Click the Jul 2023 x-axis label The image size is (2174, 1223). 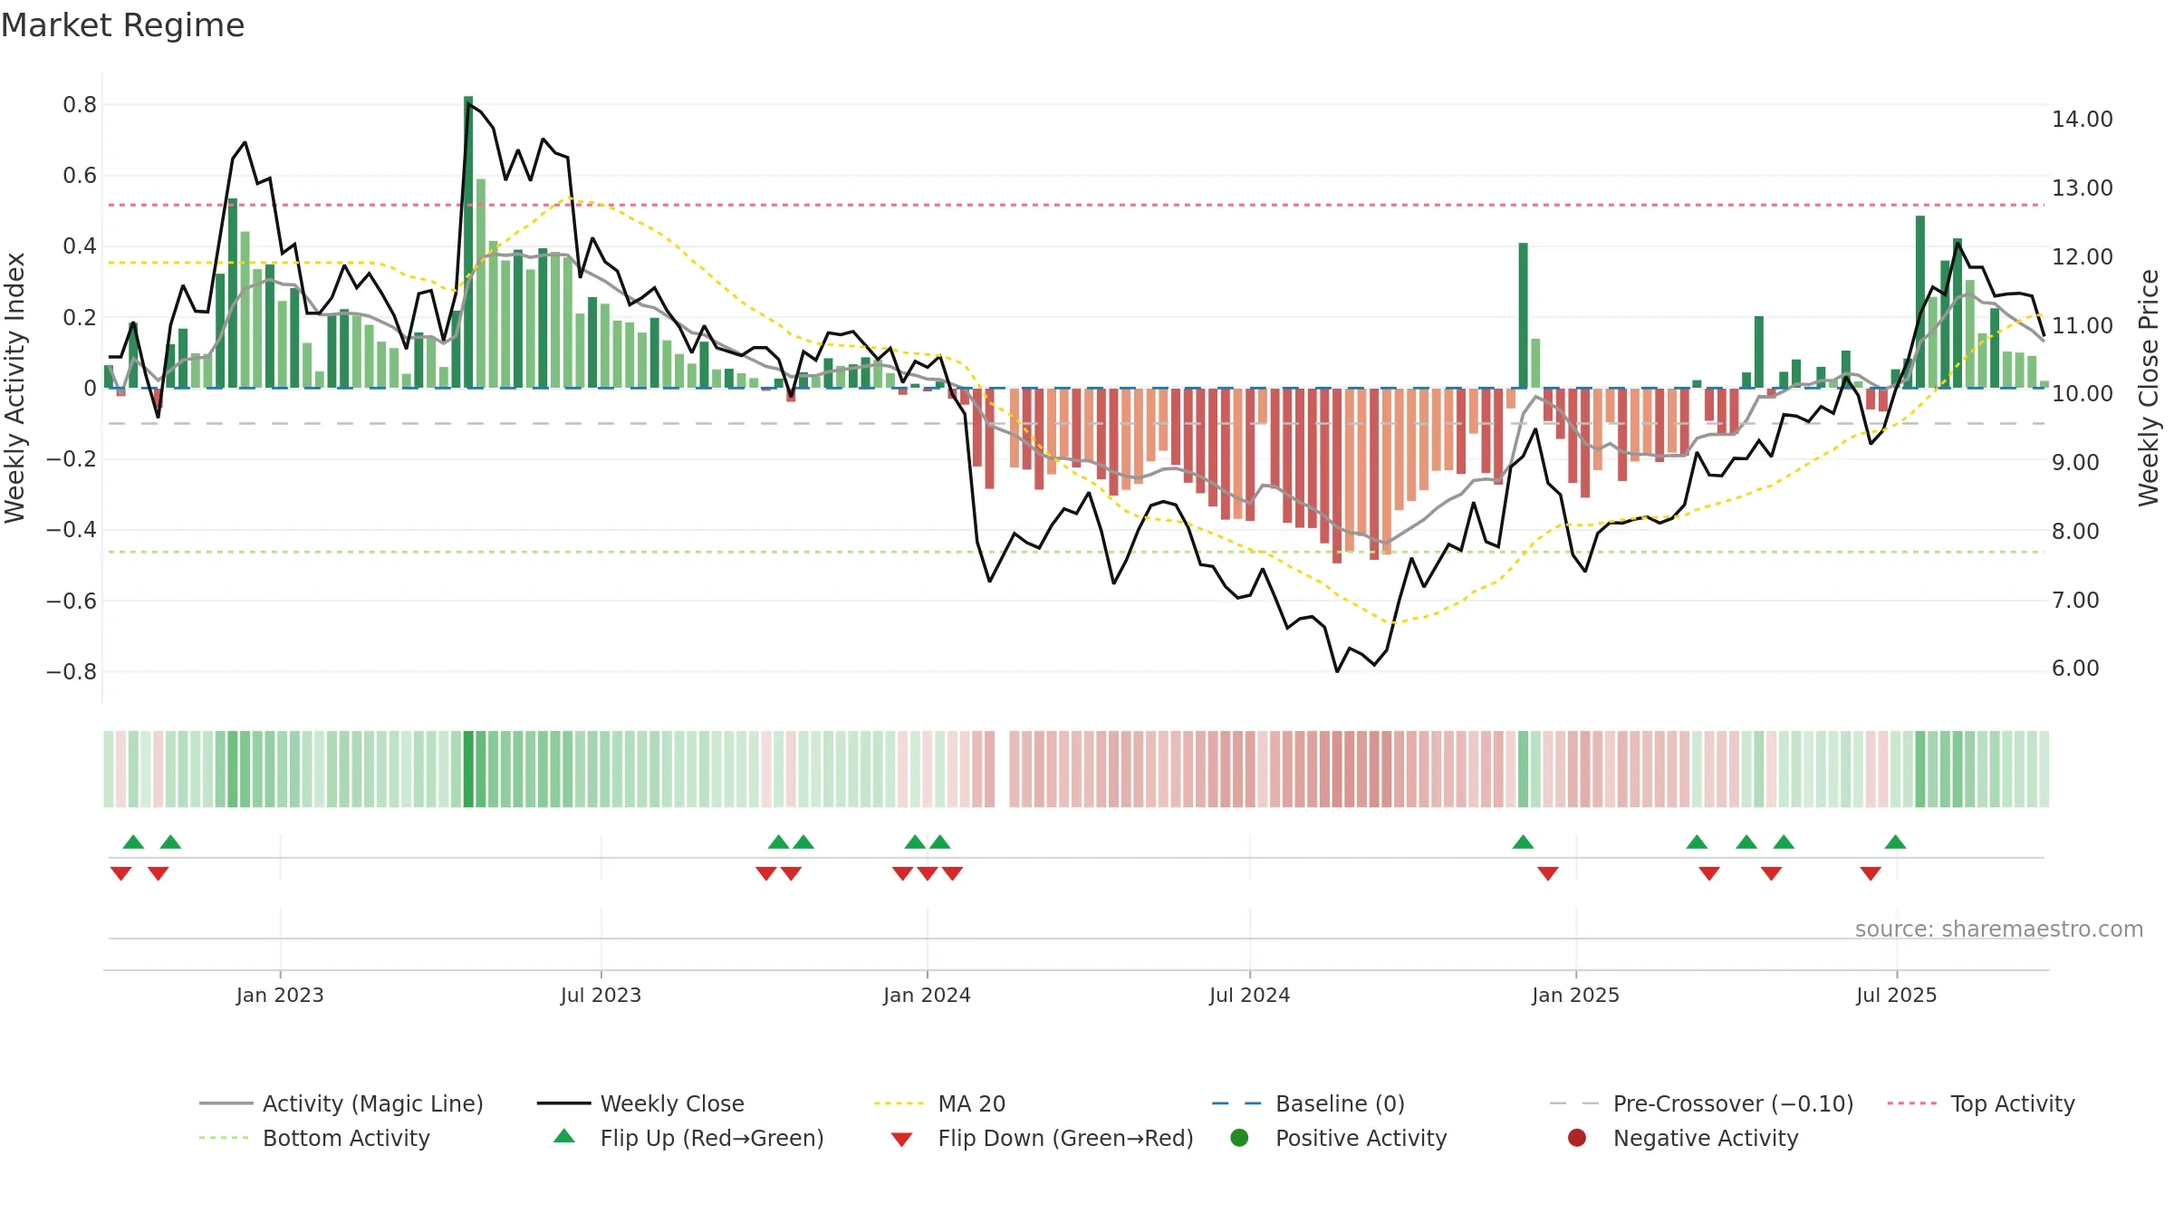[601, 995]
